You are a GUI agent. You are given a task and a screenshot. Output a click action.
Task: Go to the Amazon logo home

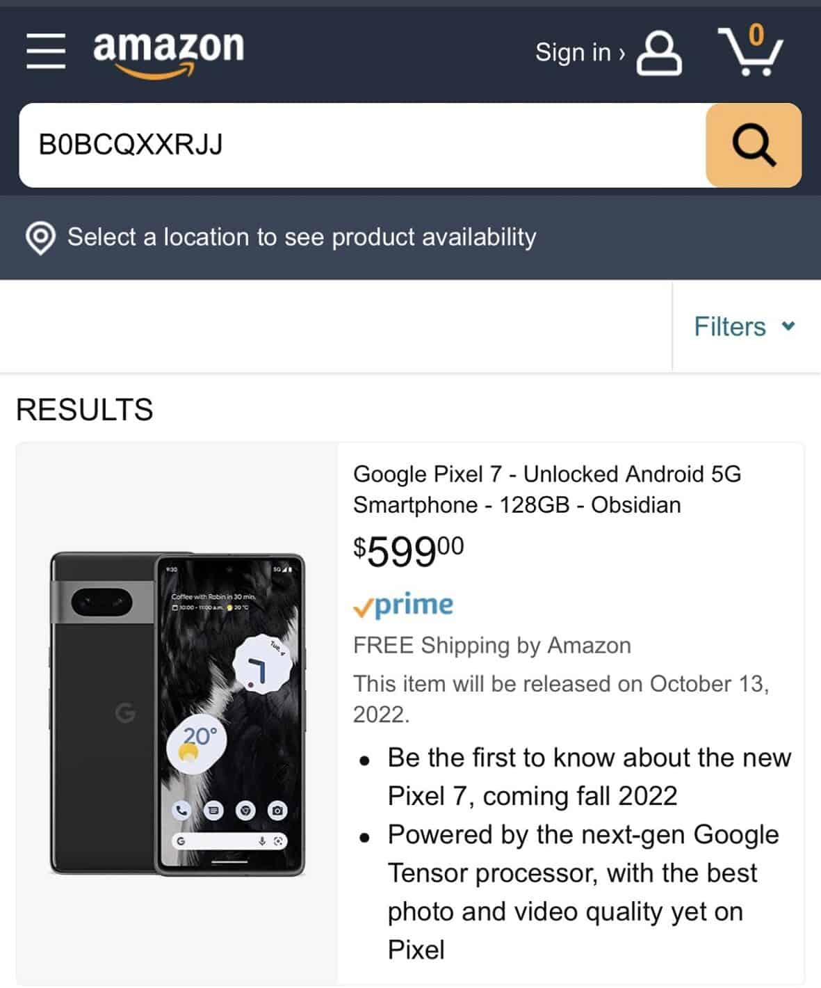click(x=168, y=54)
